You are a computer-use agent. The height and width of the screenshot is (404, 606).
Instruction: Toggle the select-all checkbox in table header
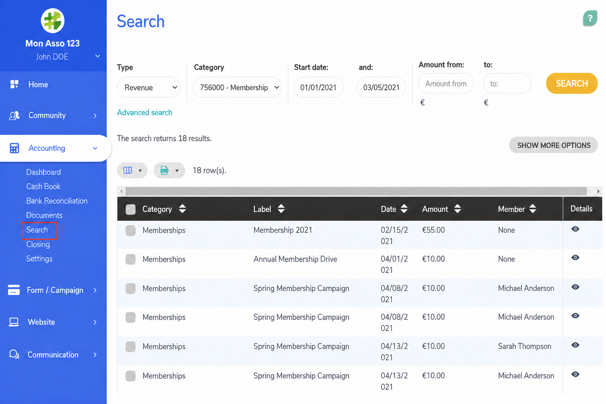(131, 209)
